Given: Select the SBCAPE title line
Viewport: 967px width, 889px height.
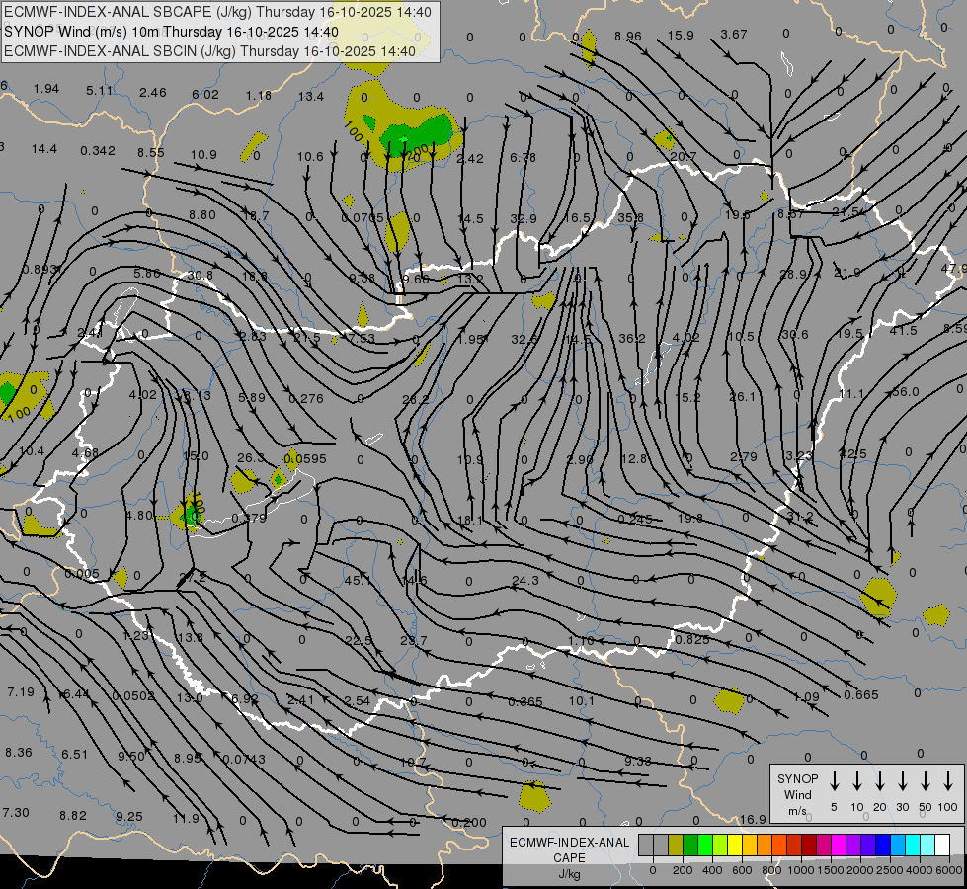Looking at the screenshot, I should pyautogui.click(x=218, y=12).
